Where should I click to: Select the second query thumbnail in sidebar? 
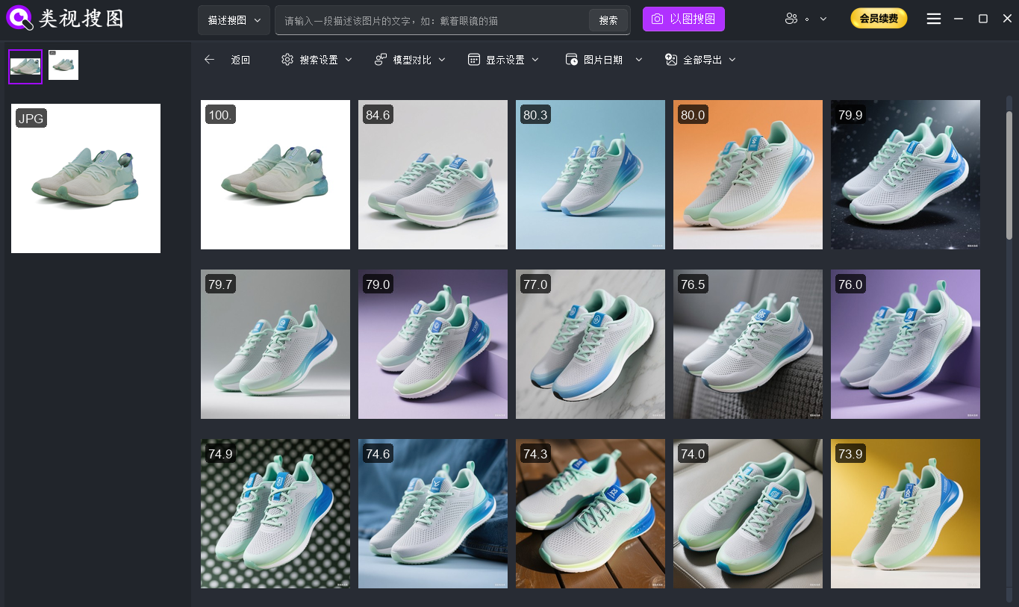coord(63,66)
